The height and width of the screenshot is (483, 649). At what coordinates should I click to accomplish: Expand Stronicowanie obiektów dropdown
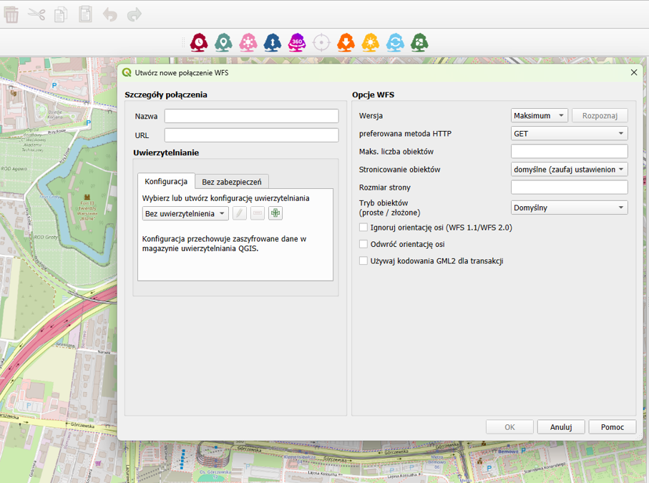[569, 170]
